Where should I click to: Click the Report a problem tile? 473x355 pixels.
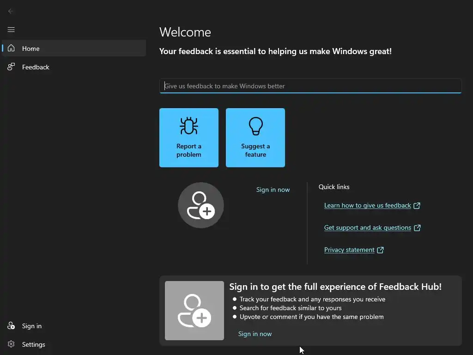[189, 138]
